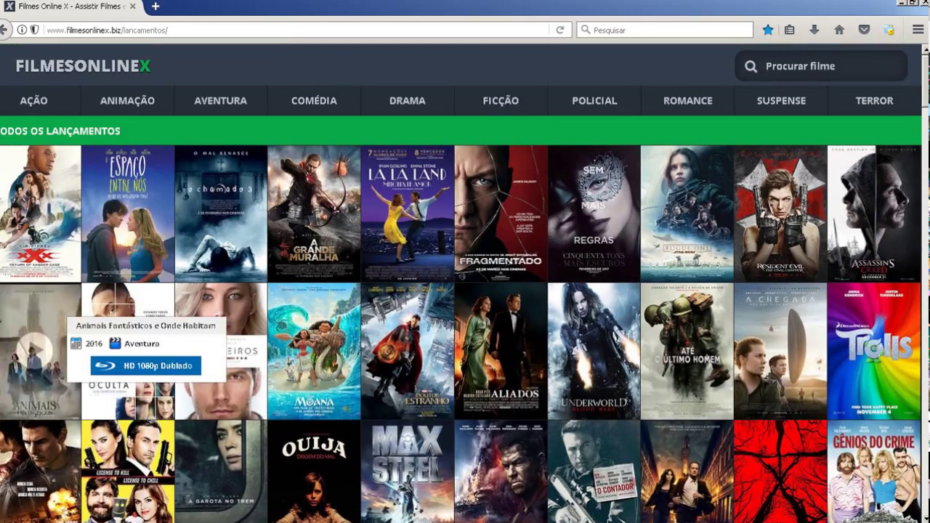Open the O Chamado 3 poster
930x523 pixels.
[x=221, y=214]
